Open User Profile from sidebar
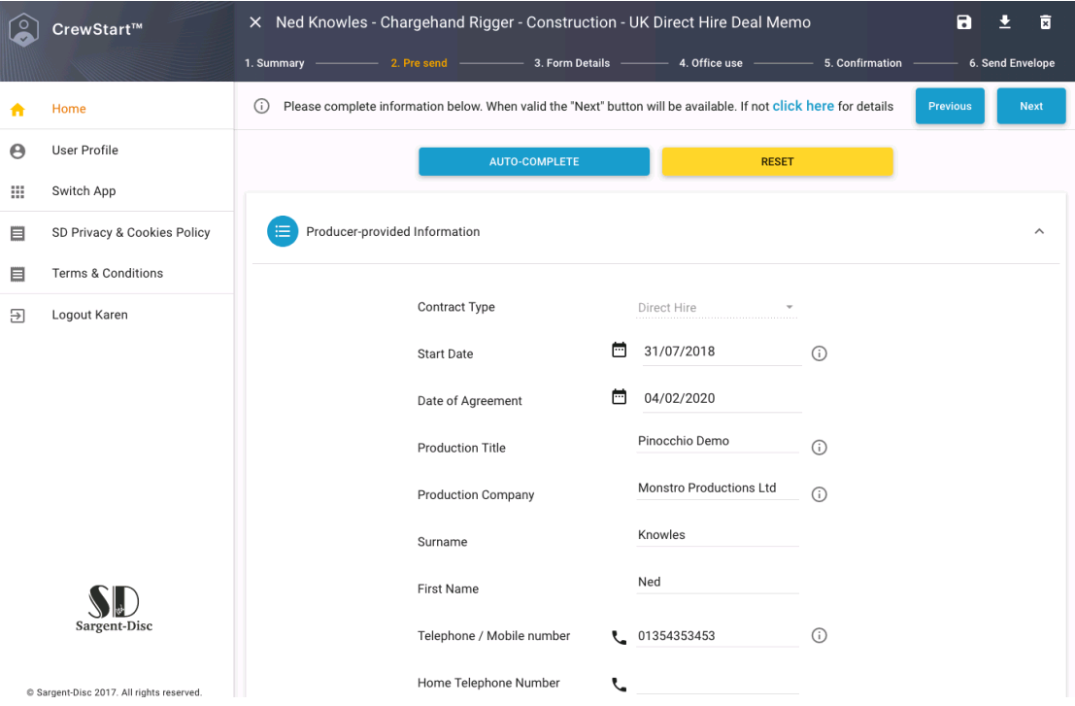The image size is (1075, 706). pyautogui.click(x=85, y=151)
